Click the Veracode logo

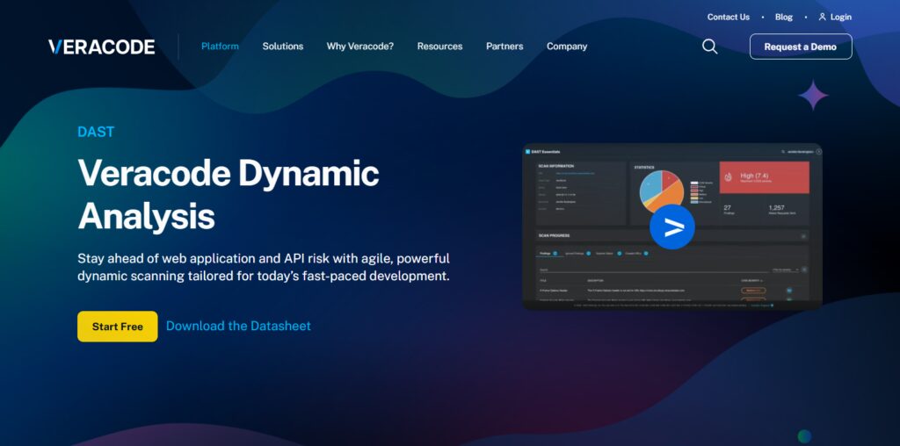[102, 47]
